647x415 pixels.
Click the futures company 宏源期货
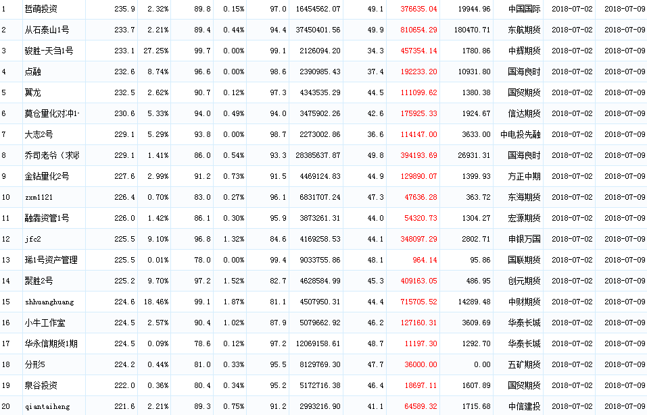524,218
